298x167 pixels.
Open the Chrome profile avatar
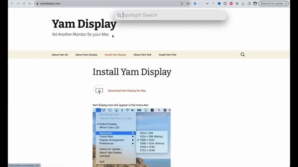255,4
